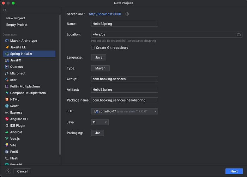Viewport: 247px width, 177px height.
Task: Select Maven as the build type
Action: [100, 68]
